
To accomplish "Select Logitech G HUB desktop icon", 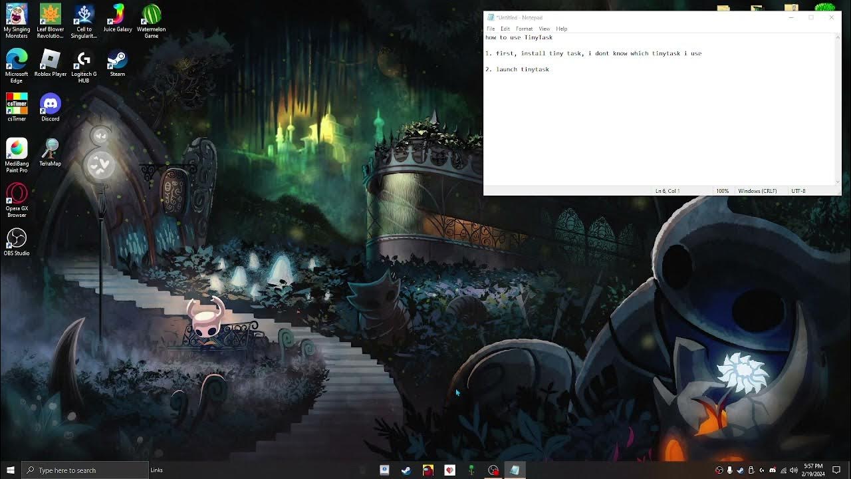I will (x=84, y=66).
